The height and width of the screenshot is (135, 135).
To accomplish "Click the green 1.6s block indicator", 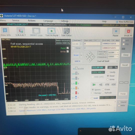I will point(76,83).
